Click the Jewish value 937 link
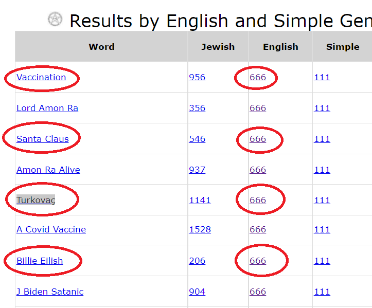The width and height of the screenshot is (372, 308). click(197, 170)
